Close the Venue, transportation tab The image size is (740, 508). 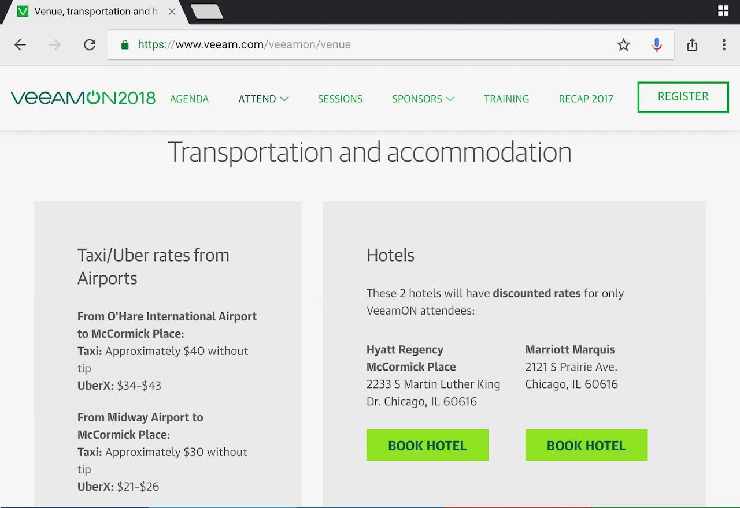(x=172, y=12)
